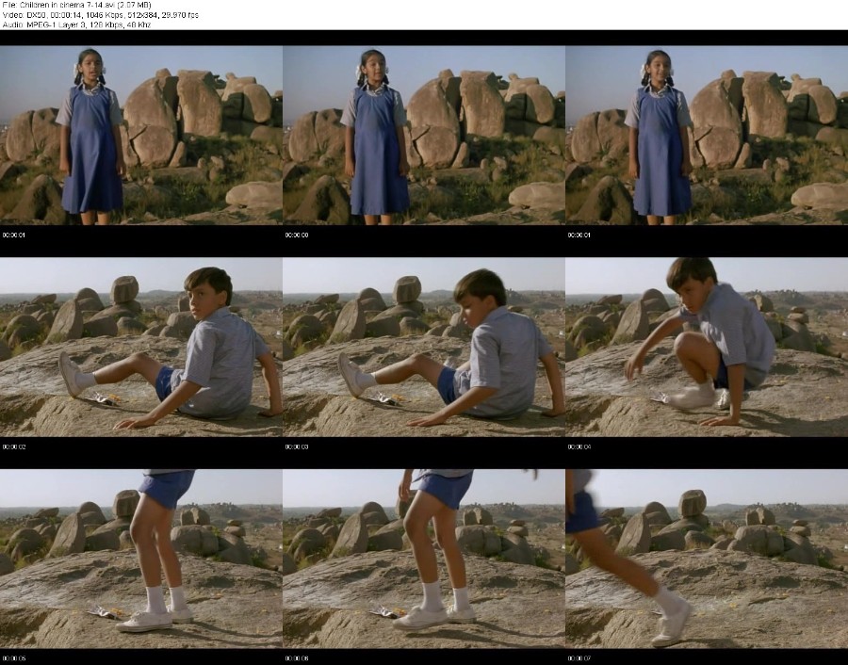Click the timestamp label 00:00:06

(297, 659)
